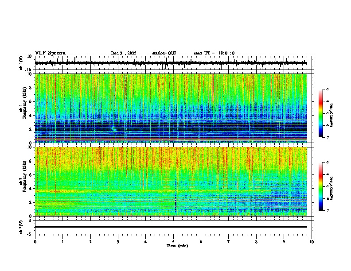351x271 pixels.
Task: Click the "-3" tick on ch.1 color bar
Action: [327, 89]
